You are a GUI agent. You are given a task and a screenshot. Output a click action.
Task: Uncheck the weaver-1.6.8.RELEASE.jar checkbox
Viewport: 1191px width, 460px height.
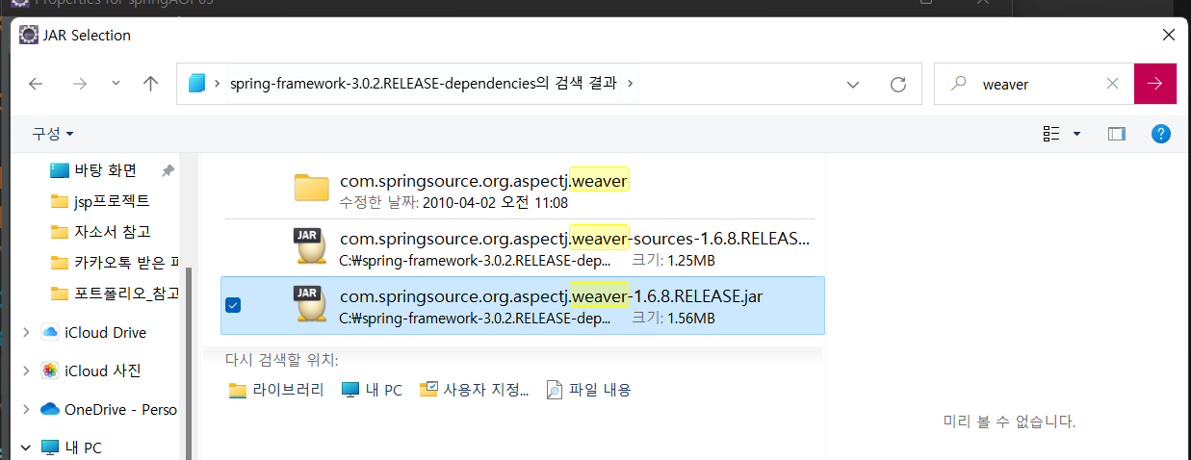coord(232,305)
